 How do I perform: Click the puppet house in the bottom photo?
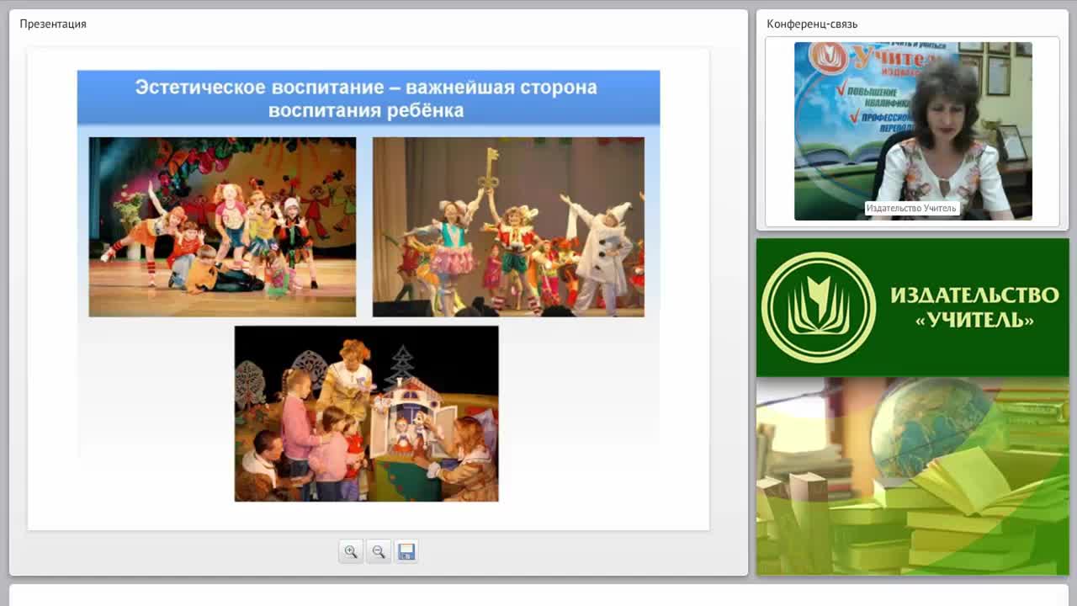point(407,412)
